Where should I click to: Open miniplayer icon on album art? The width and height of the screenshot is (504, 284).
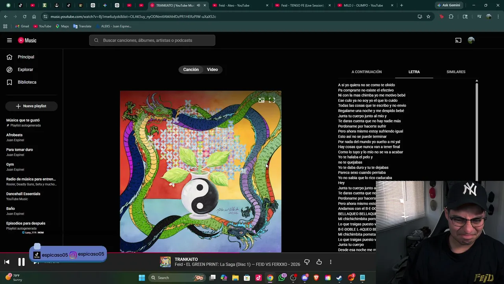[261, 100]
